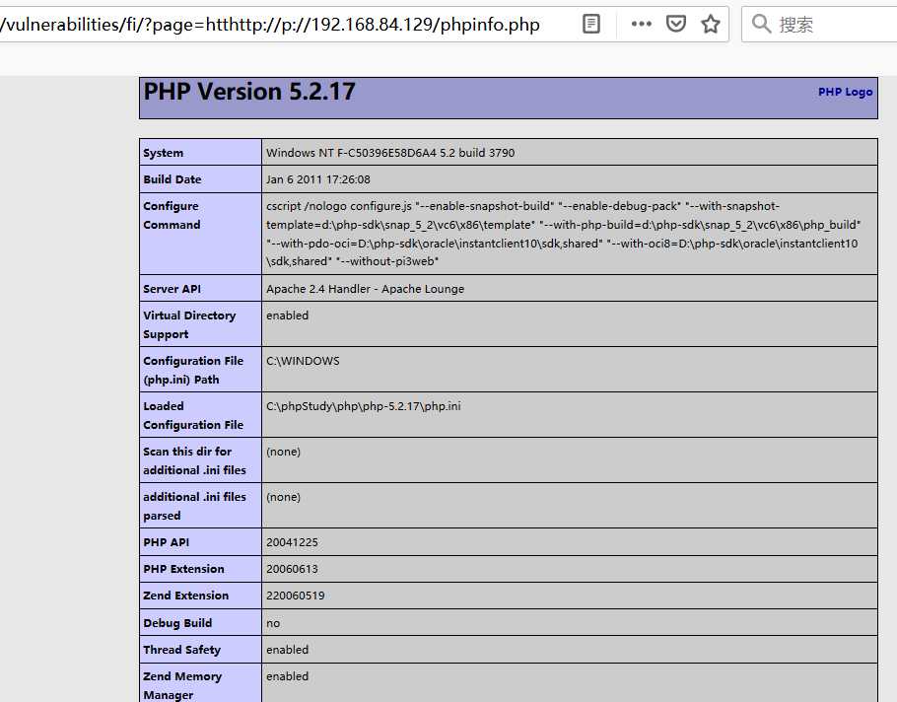Select C:\phpStudy\php\php-5.2.17\php.ini path
Screen dimensions: 897x702
click(x=364, y=406)
